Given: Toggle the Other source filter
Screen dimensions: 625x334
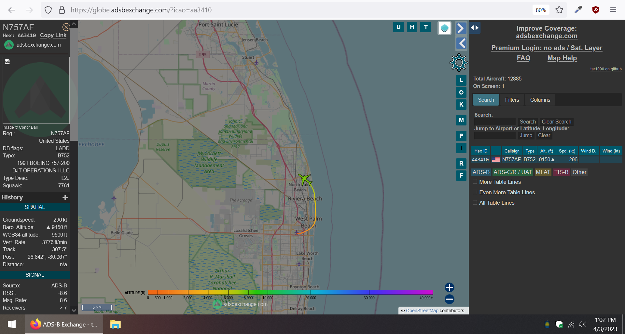Looking at the screenshot, I should coord(579,172).
